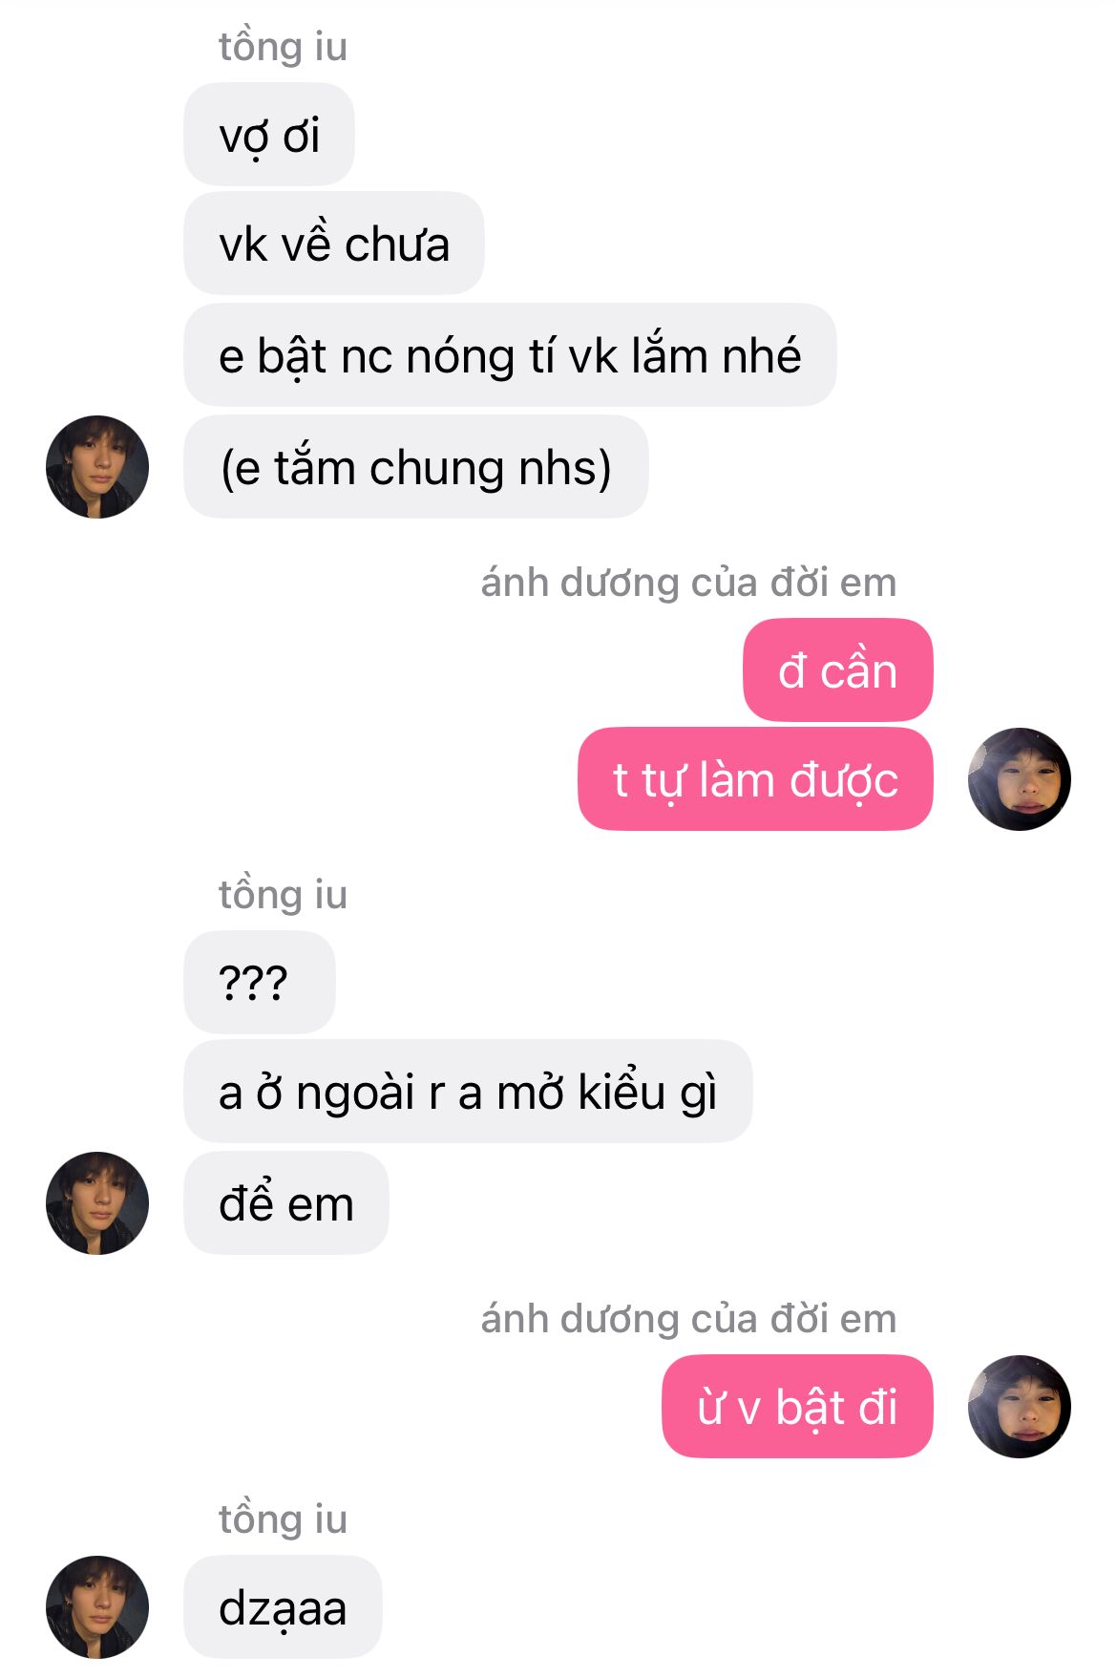Select the "vợ ơi" message bubble
The width and height of the screenshot is (1117, 1678).
269,135
